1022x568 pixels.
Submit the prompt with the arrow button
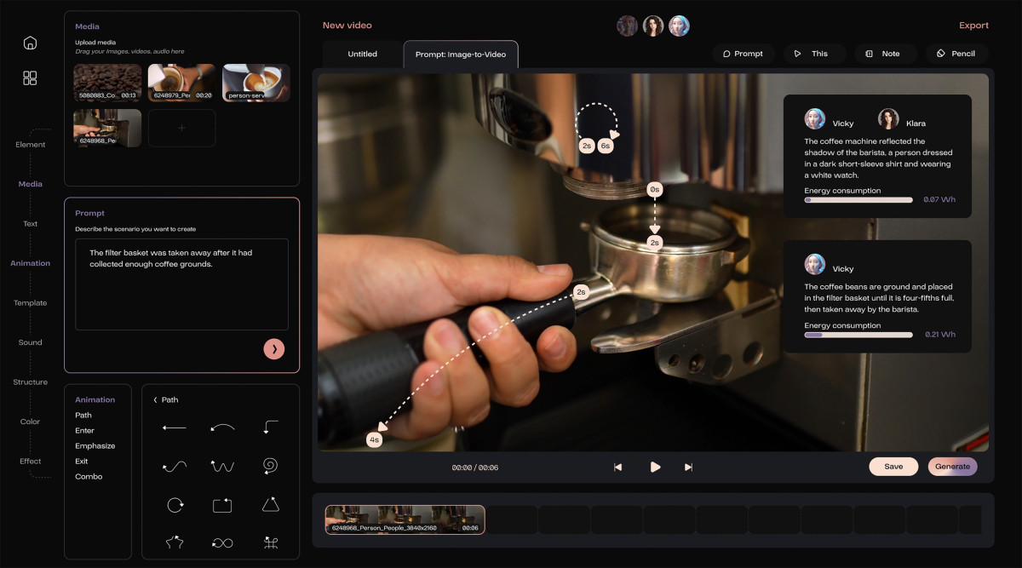coord(274,348)
